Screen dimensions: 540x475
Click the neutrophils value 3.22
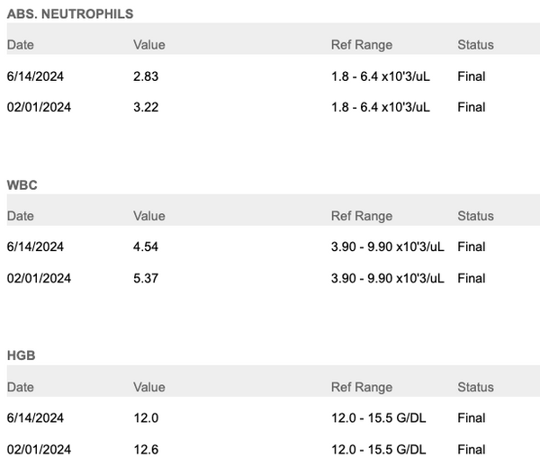click(x=146, y=107)
